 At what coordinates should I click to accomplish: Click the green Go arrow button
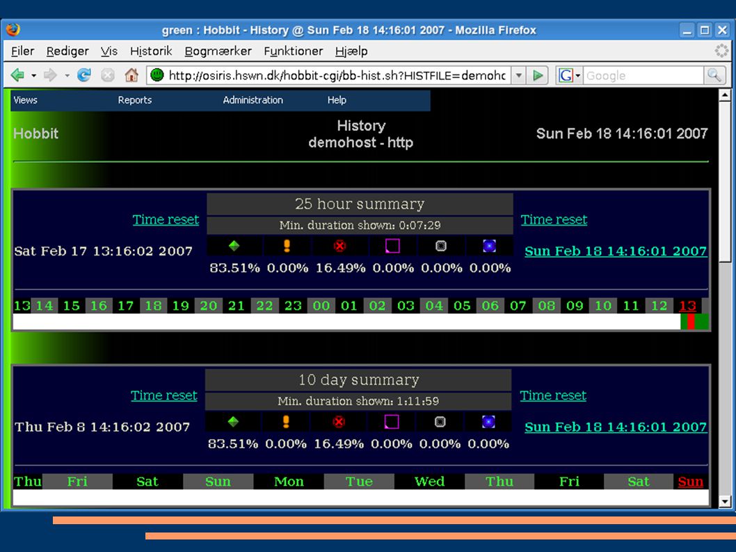[538, 75]
